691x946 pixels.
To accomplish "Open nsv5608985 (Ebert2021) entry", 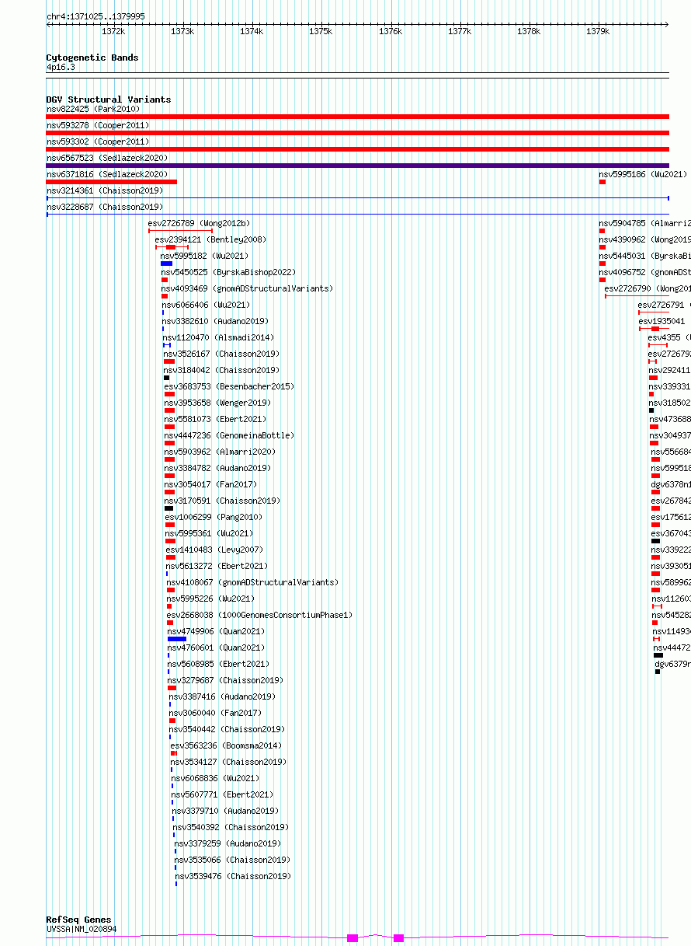I will (x=219, y=664).
